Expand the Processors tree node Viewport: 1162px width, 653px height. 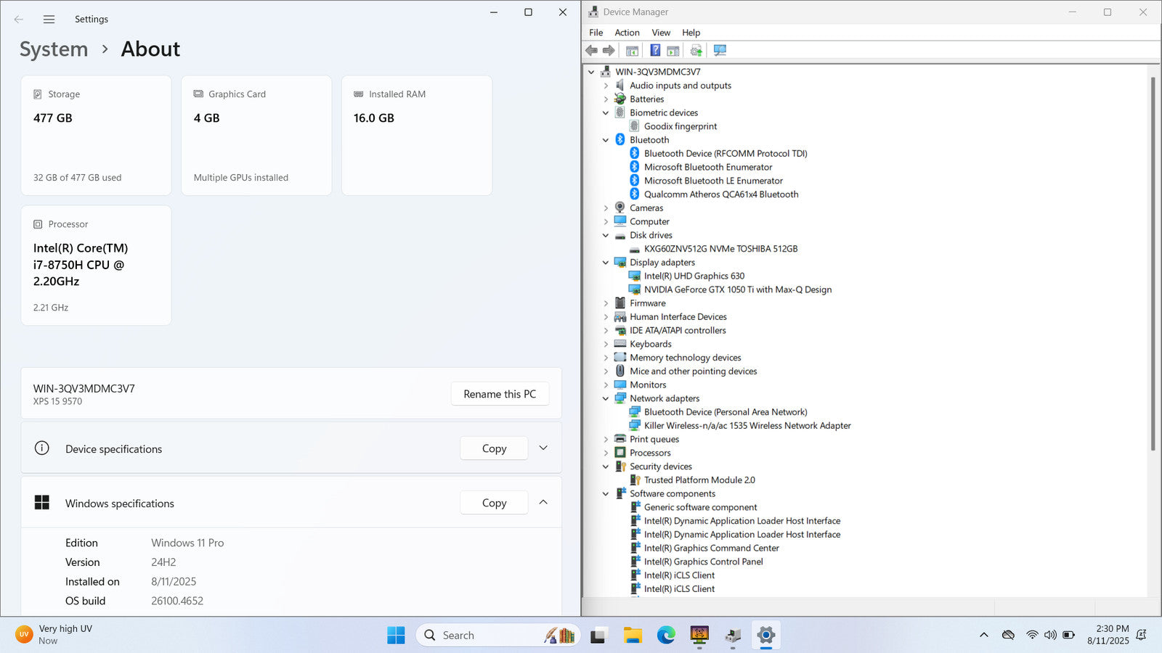[606, 453]
